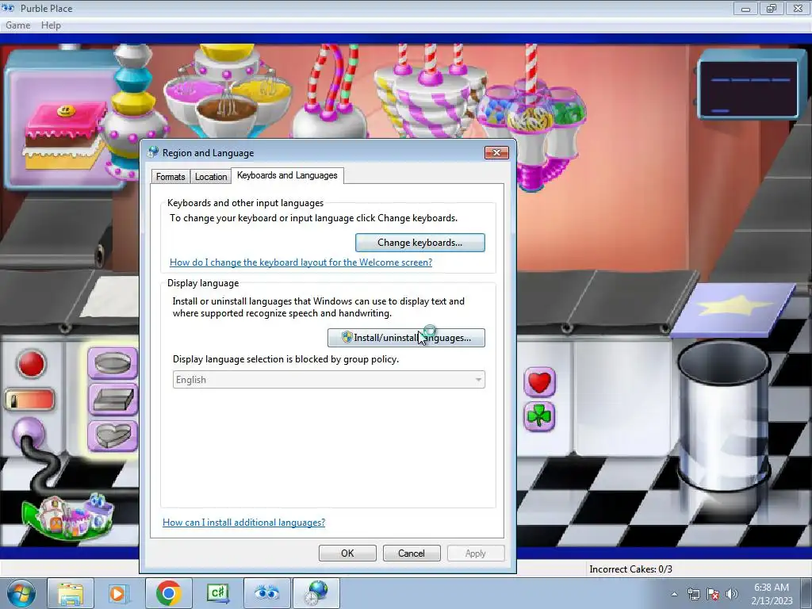This screenshot has height=609, width=812.
Task: Open the Action Center flag icon
Action: pyautogui.click(x=713, y=594)
